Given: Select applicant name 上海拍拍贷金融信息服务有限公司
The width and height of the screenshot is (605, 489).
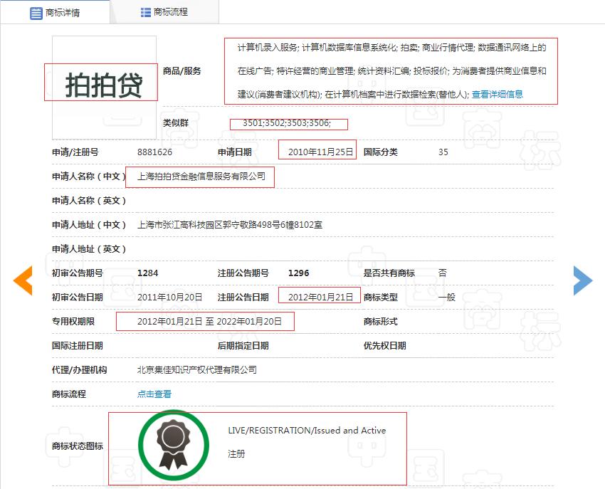Looking at the screenshot, I should 200,177.
